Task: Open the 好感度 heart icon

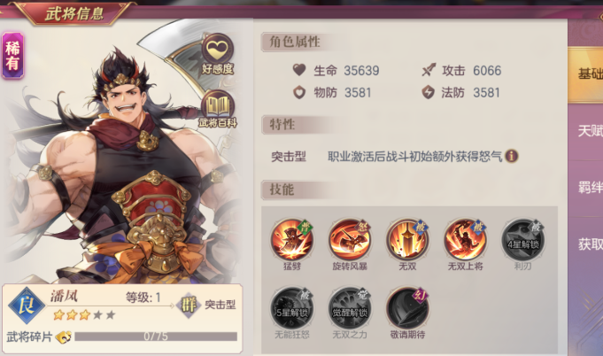Action: click(218, 54)
